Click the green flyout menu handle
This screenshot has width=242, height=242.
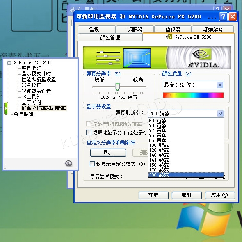click(x=6, y=108)
